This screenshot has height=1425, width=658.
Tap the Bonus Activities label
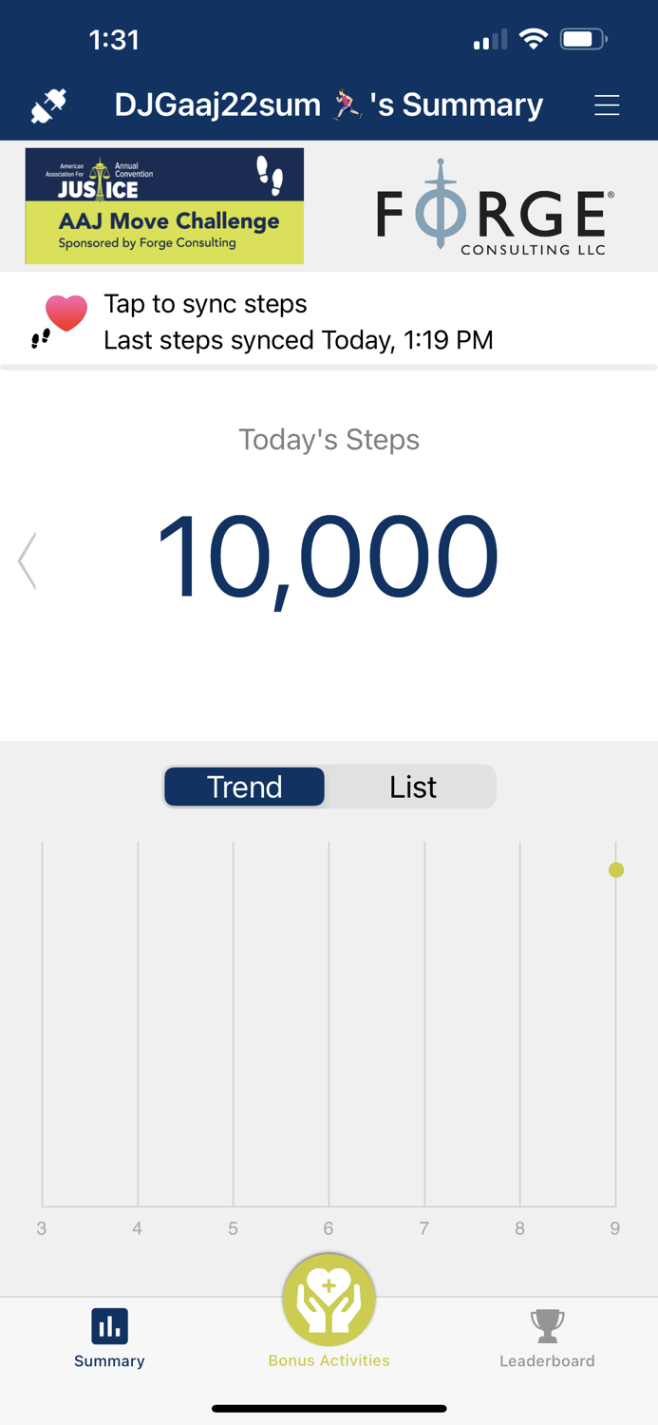pos(329,1360)
